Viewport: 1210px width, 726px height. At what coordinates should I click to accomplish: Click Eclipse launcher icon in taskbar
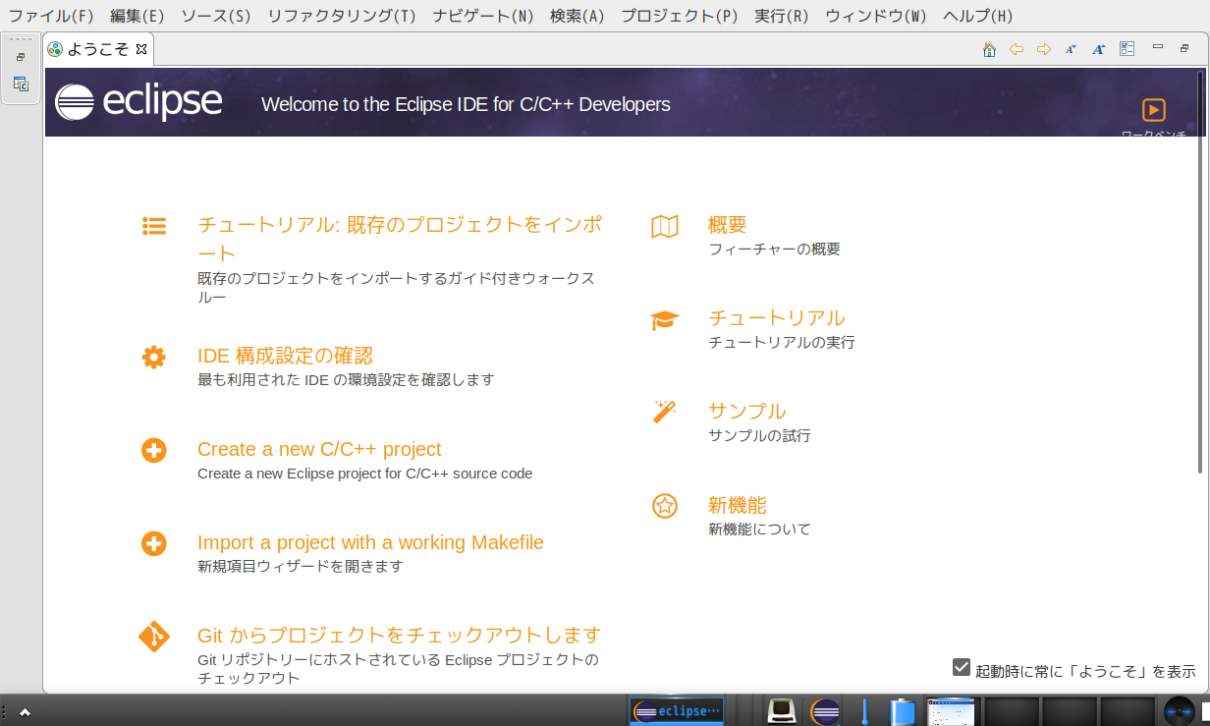click(x=825, y=711)
